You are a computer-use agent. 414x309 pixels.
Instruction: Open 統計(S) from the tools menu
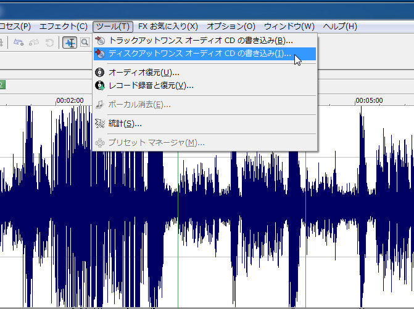pyautogui.click(x=205, y=123)
